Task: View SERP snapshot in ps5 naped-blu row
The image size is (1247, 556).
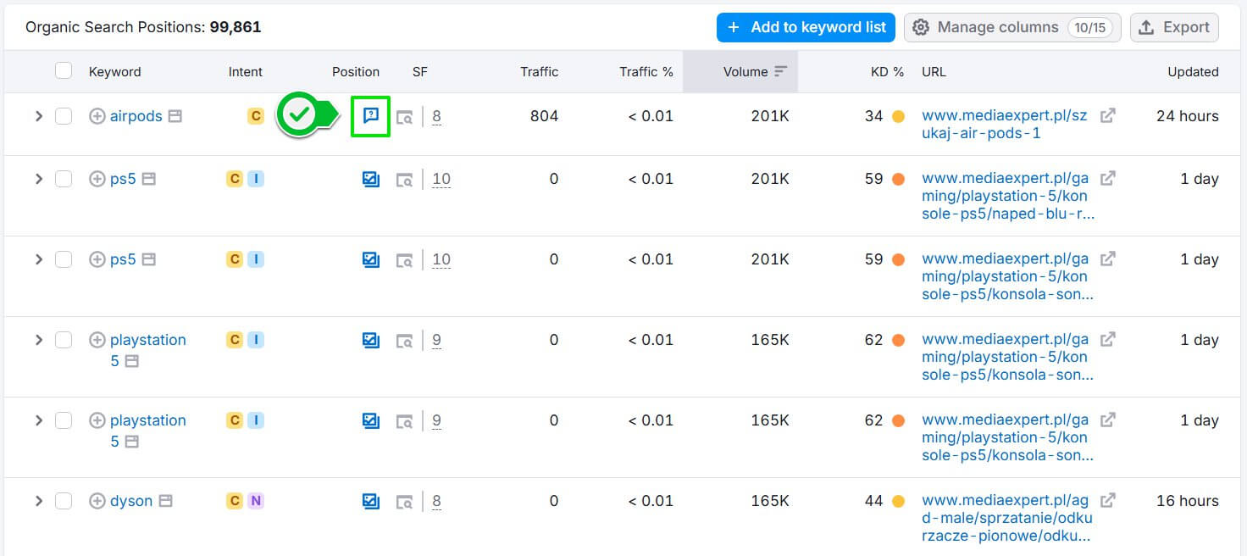Action: click(405, 180)
